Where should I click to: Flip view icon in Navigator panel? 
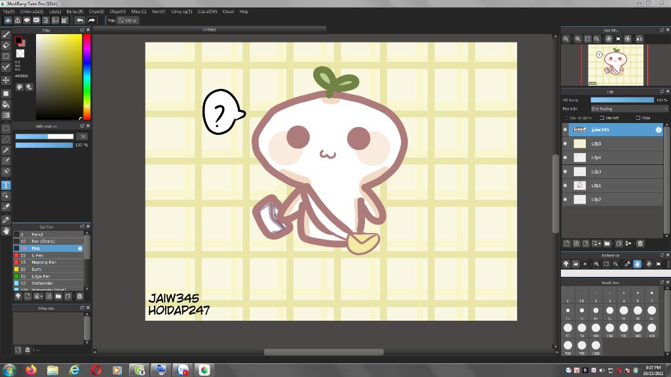[640, 39]
